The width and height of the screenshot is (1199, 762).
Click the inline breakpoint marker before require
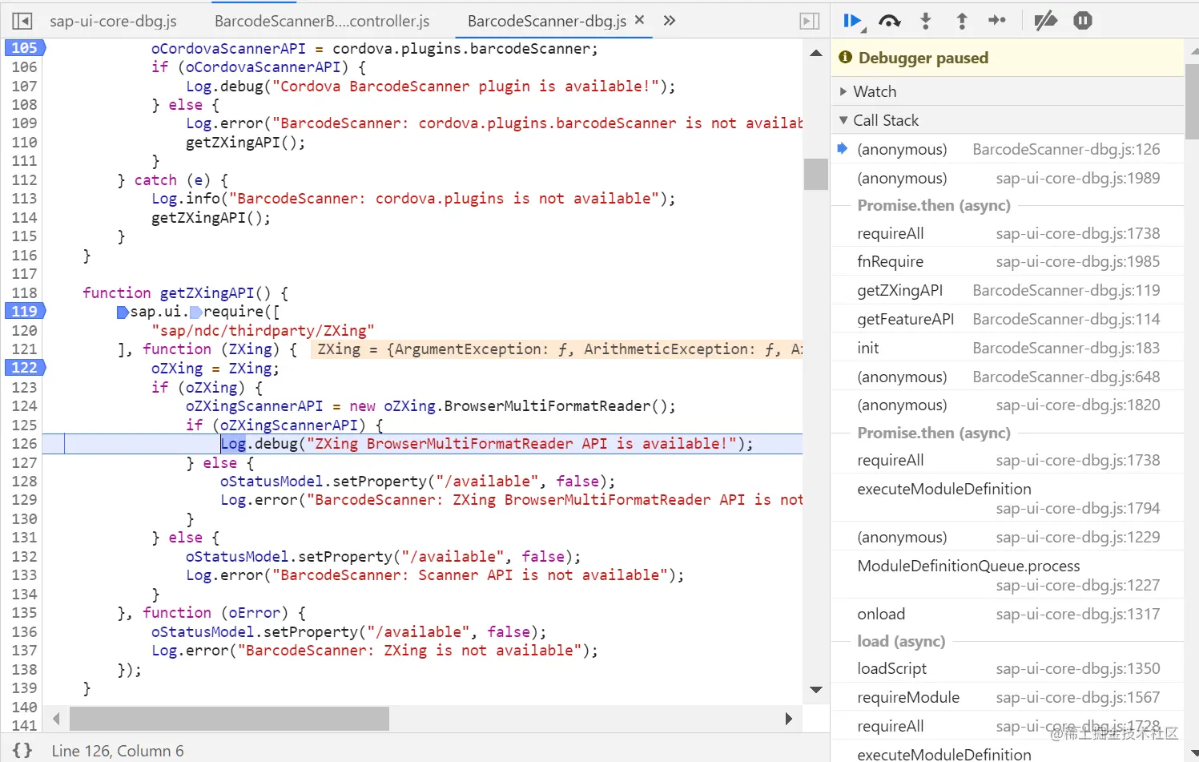click(x=195, y=312)
